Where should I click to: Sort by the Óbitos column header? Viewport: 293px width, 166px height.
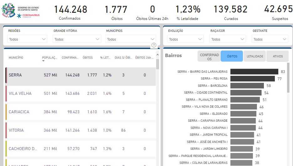pos(88,57)
